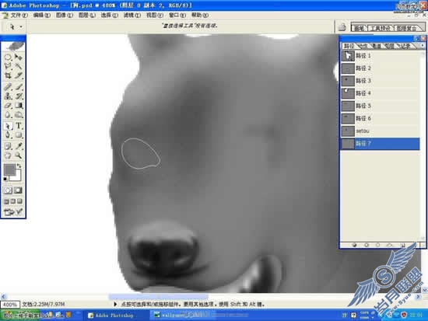The width and height of the screenshot is (428, 321).
Task: Select the Eyedropper tool
Action: [x=19, y=146]
